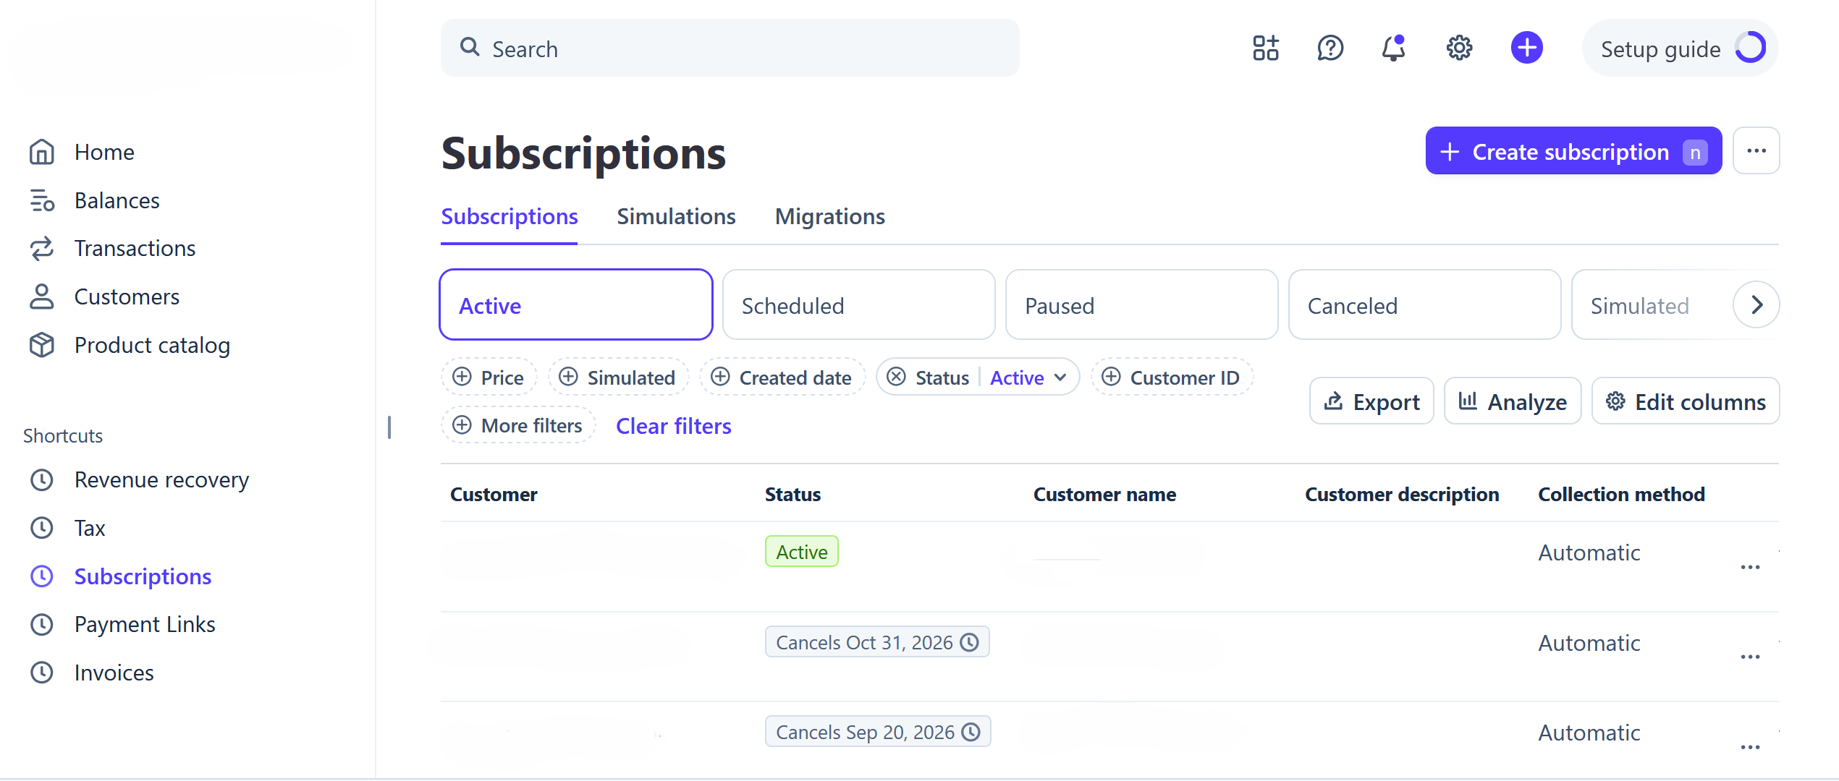Open the help question-mark icon
The image size is (1839, 781).
(x=1330, y=48)
